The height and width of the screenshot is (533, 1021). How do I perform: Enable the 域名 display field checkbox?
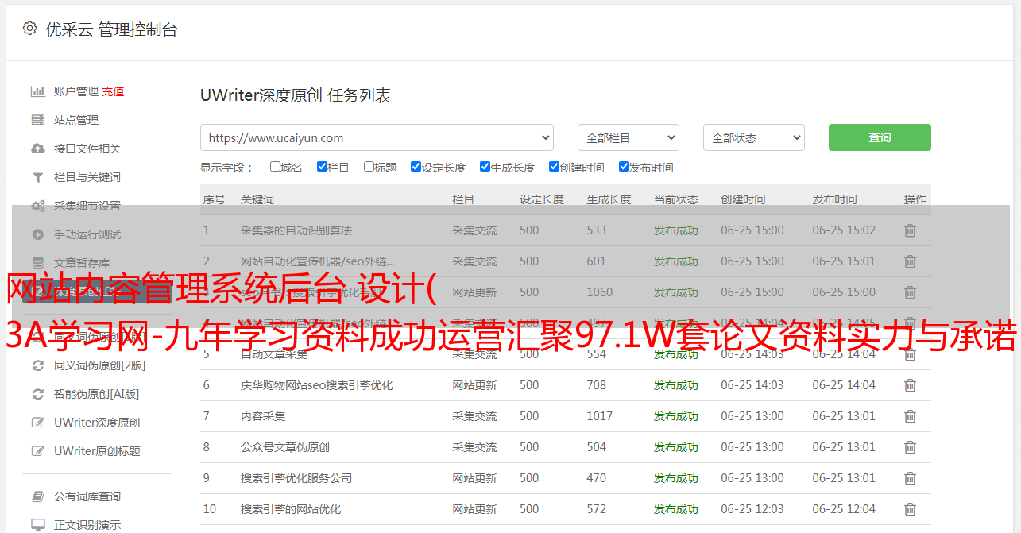click(x=275, y=167)
